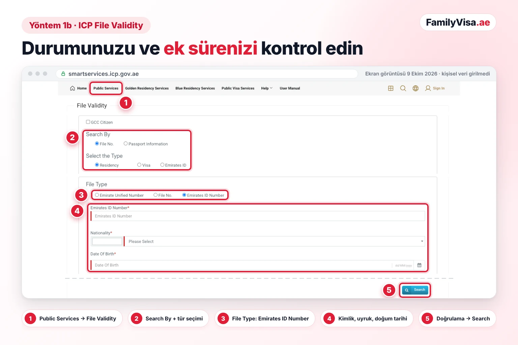Click the magnifier search icon in navbar
This screenshot has height=345, width=518.
tap(403, 88)
